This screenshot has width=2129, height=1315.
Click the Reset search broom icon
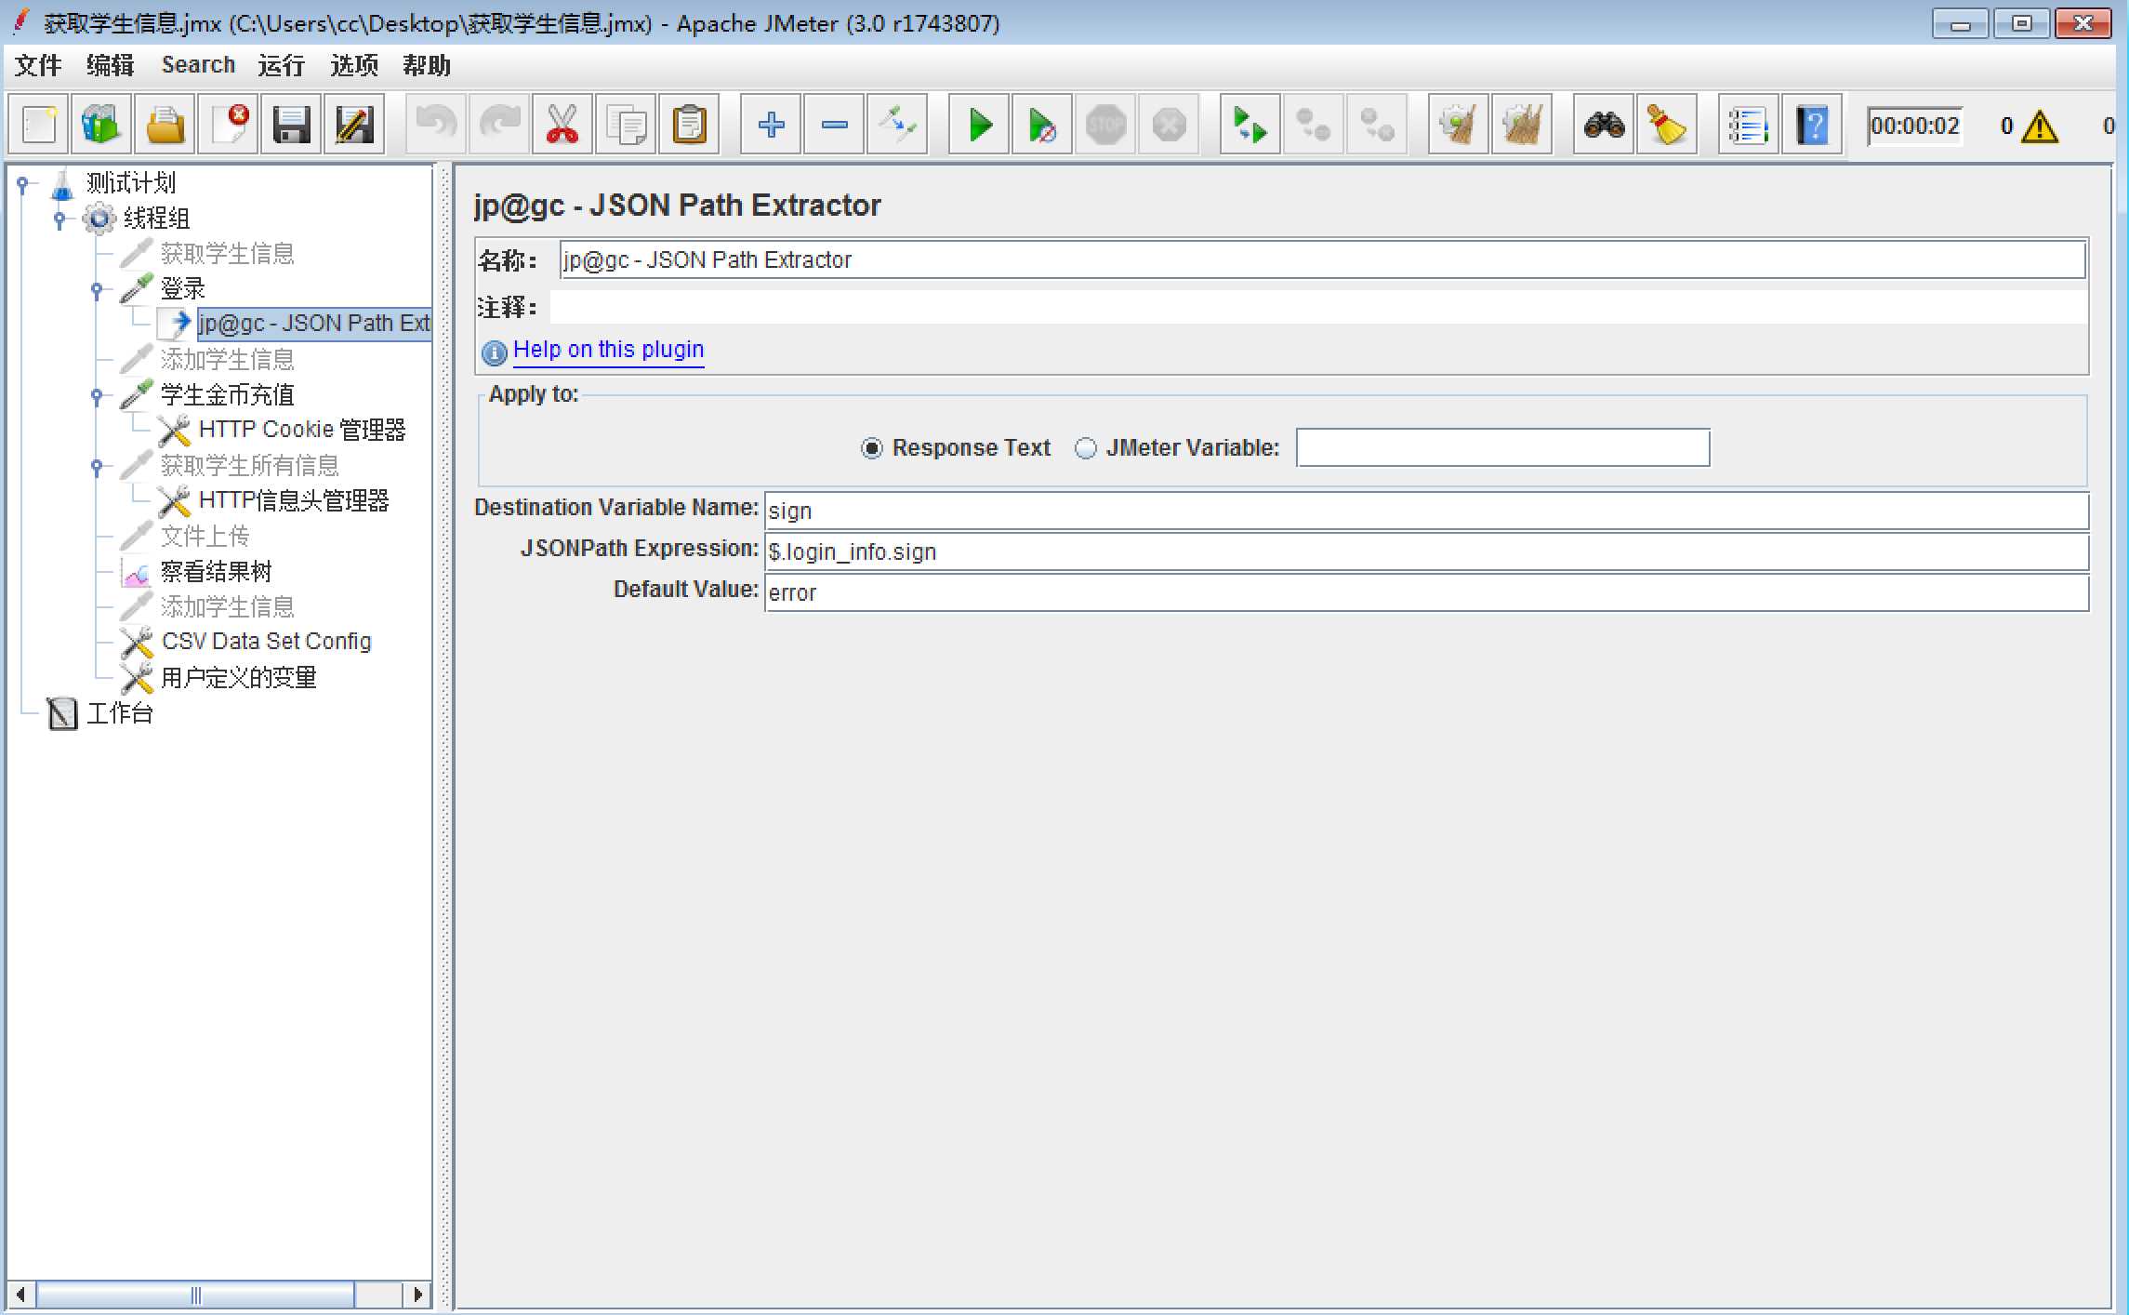1667,125
